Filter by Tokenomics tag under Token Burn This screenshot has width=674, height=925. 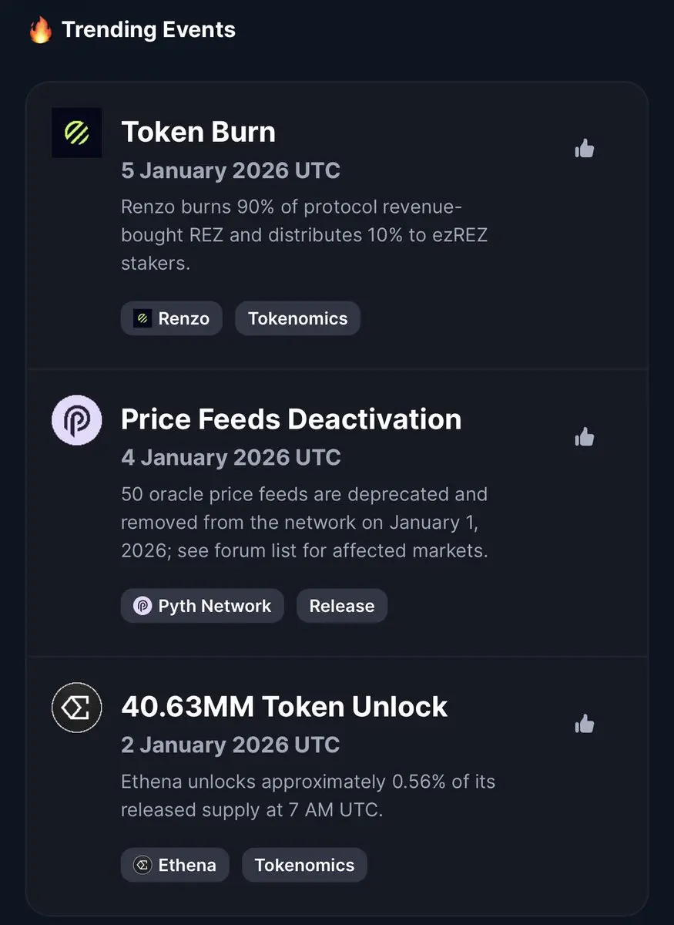coord(297,318)
